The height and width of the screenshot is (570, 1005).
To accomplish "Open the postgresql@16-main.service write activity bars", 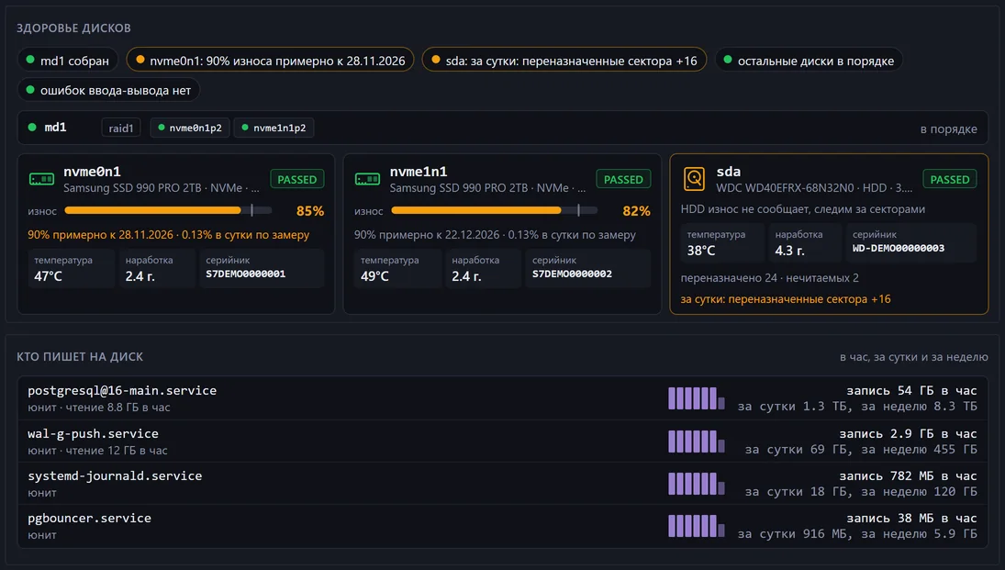I will (696, 398).
